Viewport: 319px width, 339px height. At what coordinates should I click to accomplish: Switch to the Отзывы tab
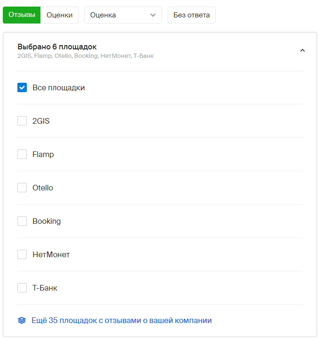(x=22, y=15)
